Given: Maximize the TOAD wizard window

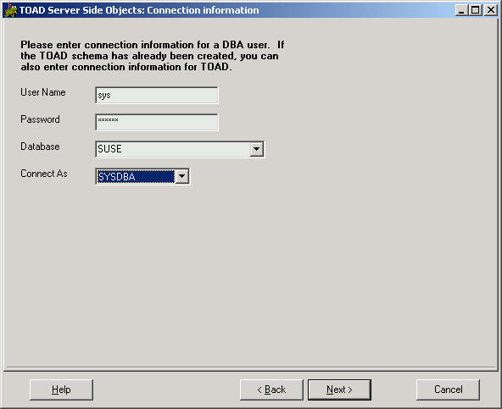Looking at the screenshot, I should [476, 10].
